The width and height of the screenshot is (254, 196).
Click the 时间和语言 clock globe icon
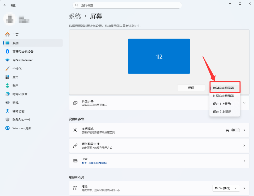tap(7, 94)
